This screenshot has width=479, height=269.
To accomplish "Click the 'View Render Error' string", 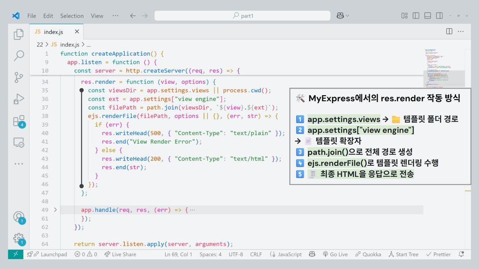I will coord(162,142).
